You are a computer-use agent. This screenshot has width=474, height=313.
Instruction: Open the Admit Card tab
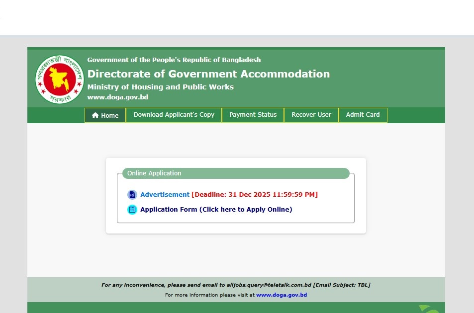tap(363, 115)
